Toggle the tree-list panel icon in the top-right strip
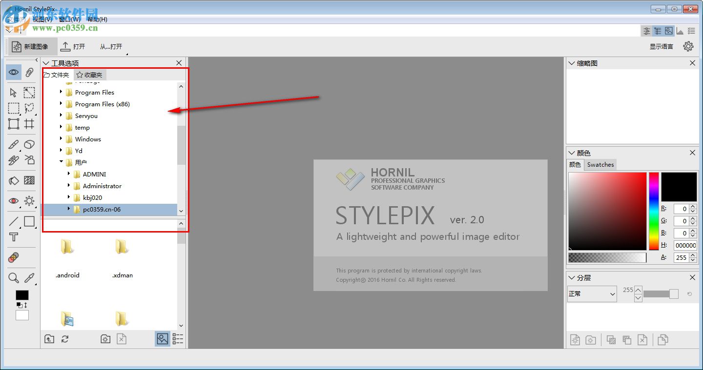Viewport: 703px width, 370px height. coord(658,31)
